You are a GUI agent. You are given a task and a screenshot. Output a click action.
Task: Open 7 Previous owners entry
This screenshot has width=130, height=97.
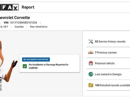108,52
